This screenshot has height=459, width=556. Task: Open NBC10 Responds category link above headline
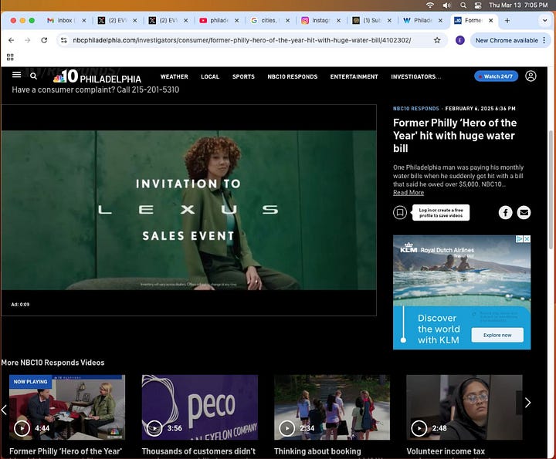pos(415,108)
